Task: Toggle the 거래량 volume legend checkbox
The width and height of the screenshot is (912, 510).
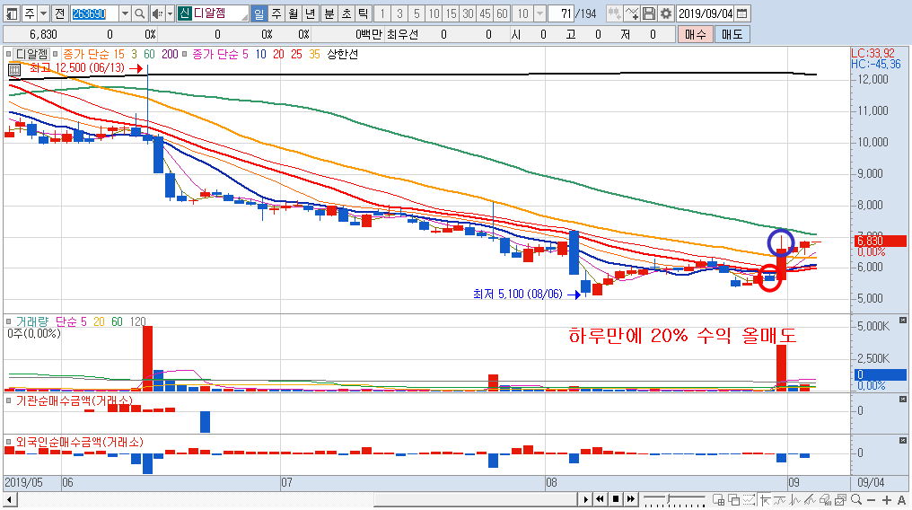Action: tap(9, 321)
